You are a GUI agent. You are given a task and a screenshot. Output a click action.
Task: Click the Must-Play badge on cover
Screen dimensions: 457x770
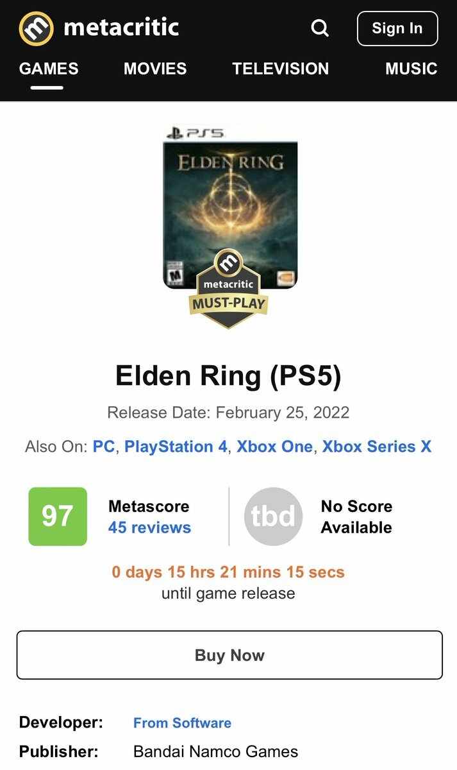pyautogui.click(x=228, y=289)
